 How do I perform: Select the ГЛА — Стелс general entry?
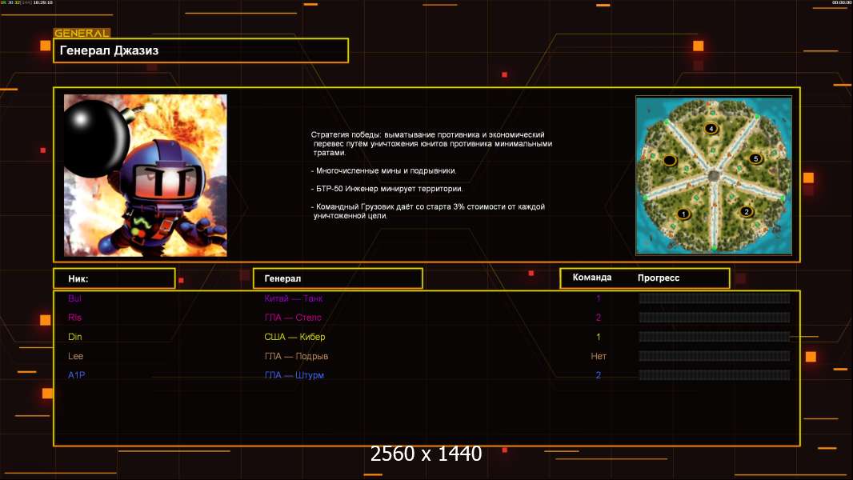coord(293,318)
